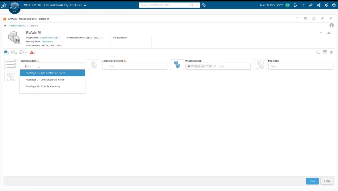Screen dimensions: 338x191
Task: Open the tools/scissors icon in top bar
Action: (x=326, y=5)
